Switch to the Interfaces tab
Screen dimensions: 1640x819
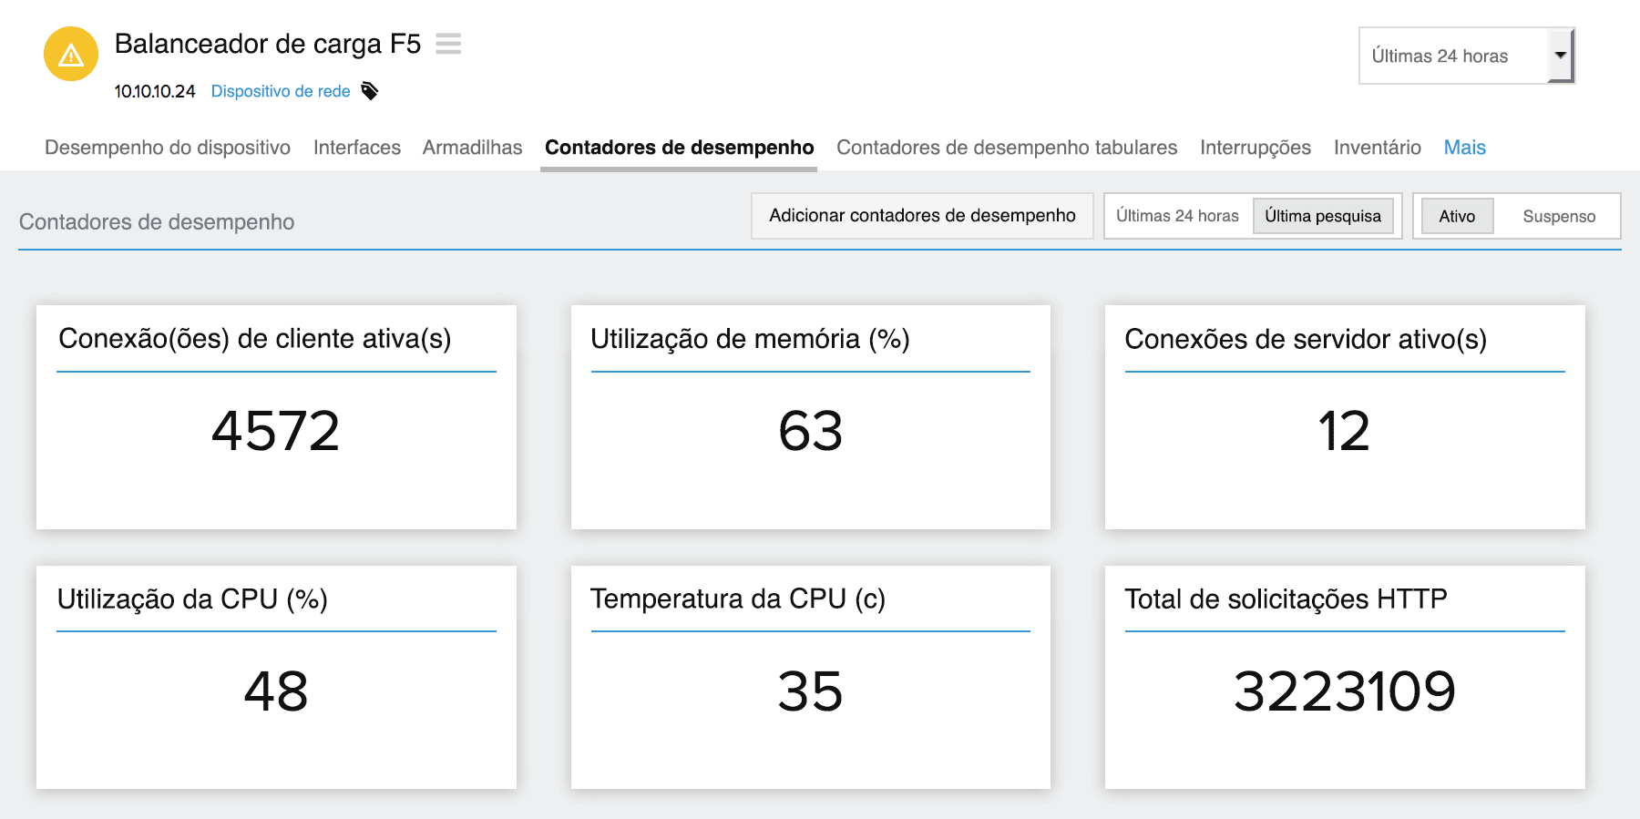356,147
